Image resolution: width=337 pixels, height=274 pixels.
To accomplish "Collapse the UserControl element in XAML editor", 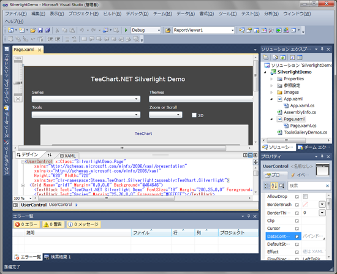I will pos(23,162).
